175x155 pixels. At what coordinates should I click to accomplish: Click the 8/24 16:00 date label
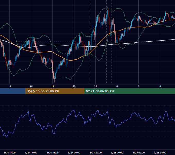click(x=31, y=152)
